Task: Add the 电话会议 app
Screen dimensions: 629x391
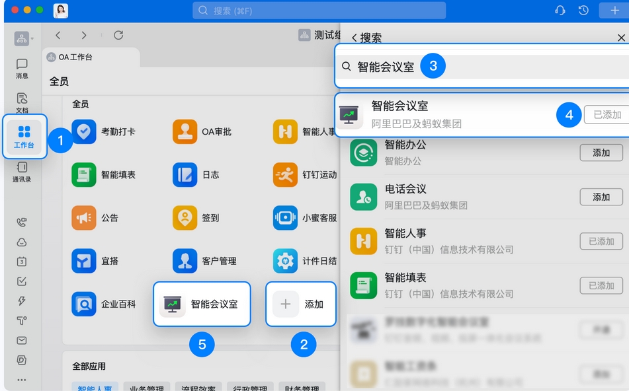Action: [x=601, y=197]
